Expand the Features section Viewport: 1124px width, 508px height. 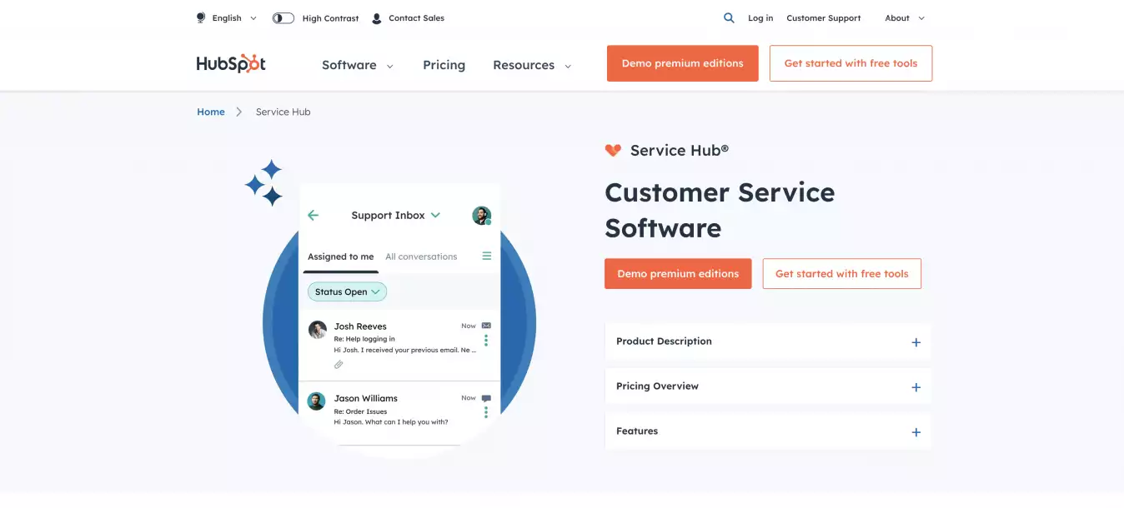coord(768,431)
